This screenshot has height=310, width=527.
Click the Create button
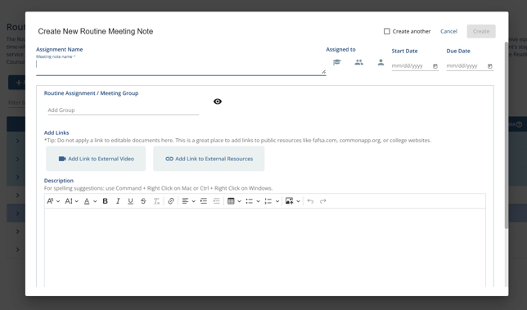pos(481,31)
